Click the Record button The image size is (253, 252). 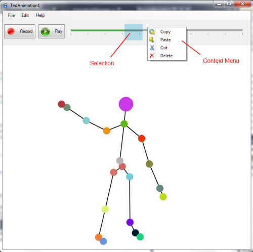[x=20, y=31]
